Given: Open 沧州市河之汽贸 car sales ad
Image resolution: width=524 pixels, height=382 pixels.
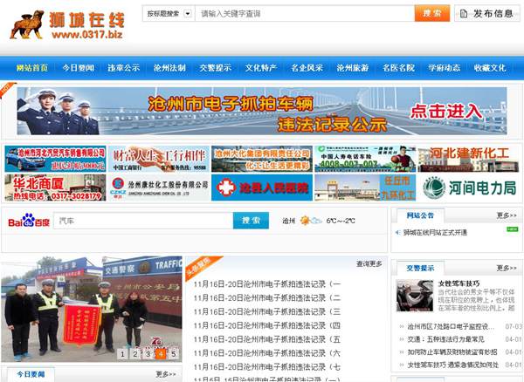Looking at the screenshot, I should point(56,159).
